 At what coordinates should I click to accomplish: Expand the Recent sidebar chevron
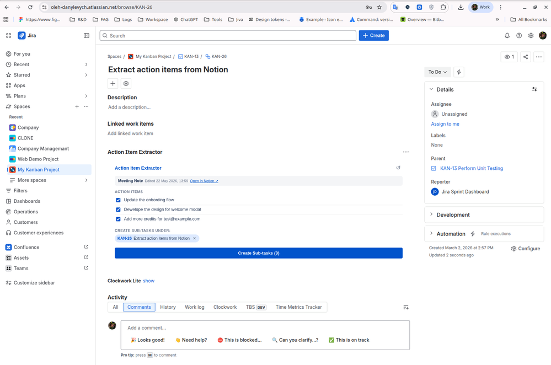[x=86, y=65]
